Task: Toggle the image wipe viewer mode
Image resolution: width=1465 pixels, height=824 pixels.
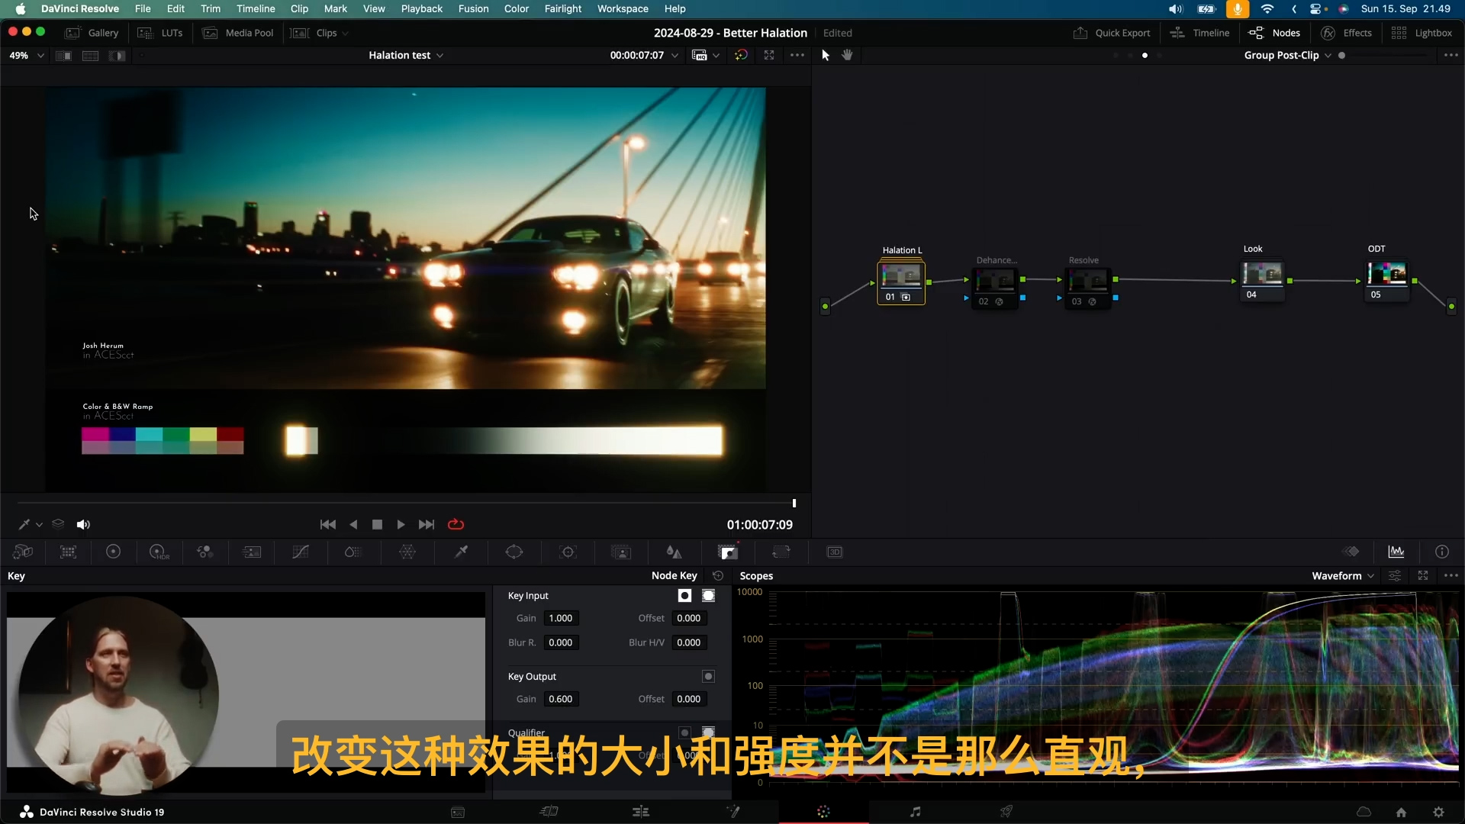Action: (63, 56)
